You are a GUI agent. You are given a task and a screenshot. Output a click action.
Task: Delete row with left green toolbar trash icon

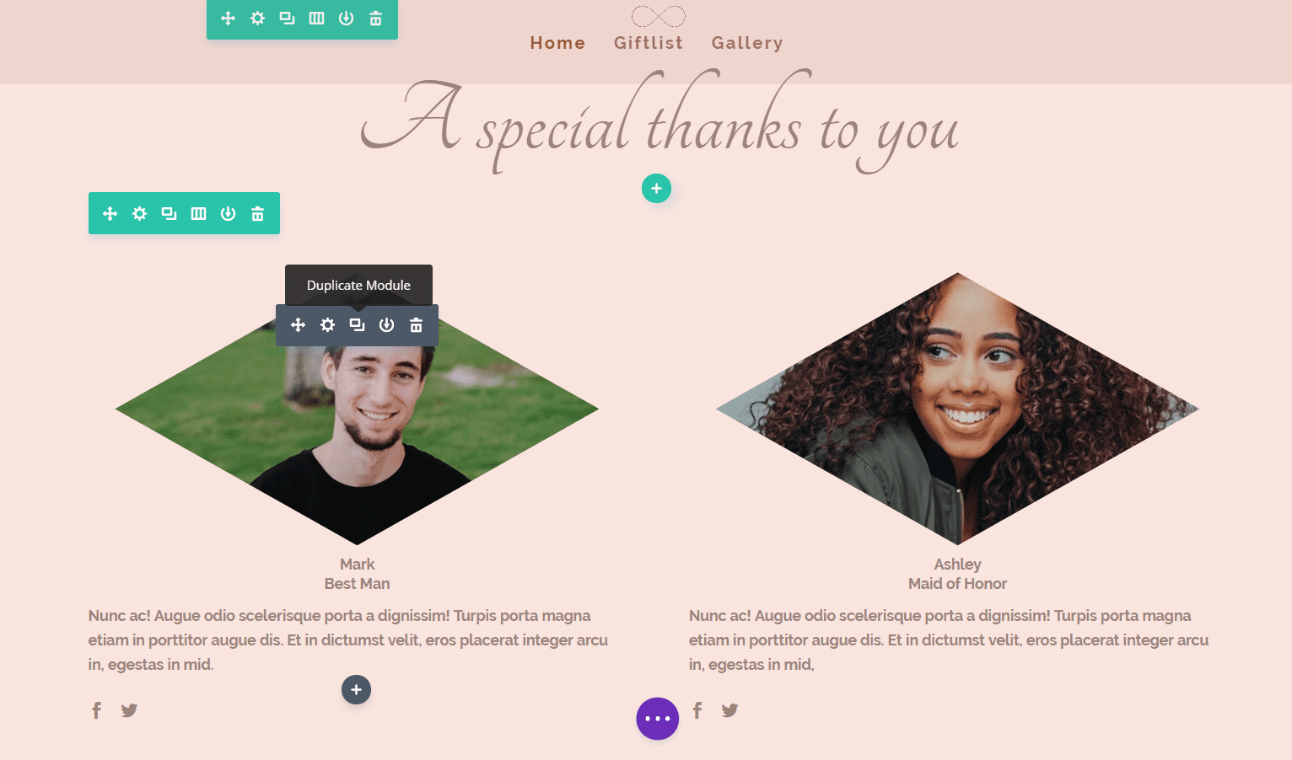point(257,214)
